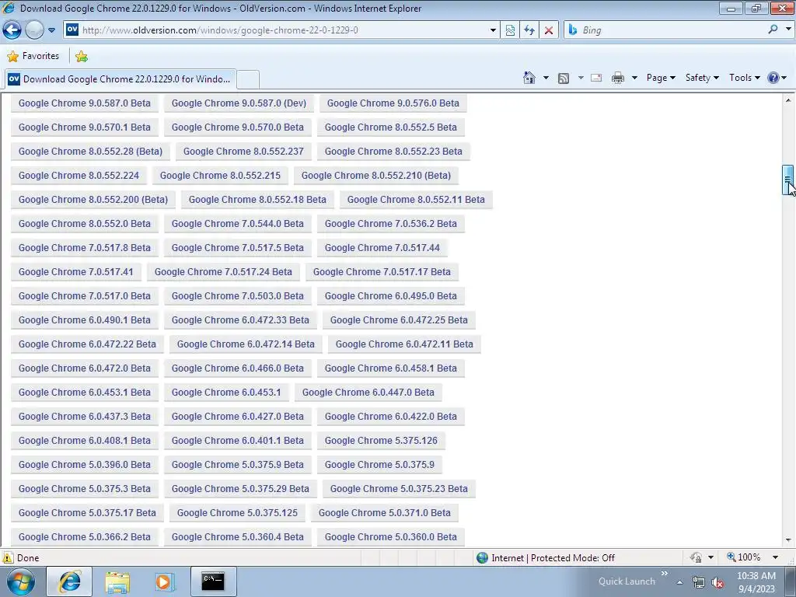Click the Refresh page icon
This screenshot has width=796, height=597.
(x=529, y=30)
